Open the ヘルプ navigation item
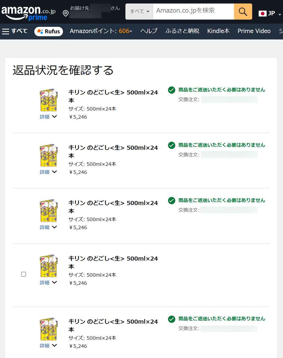283x358 pixels. (148, 31)
